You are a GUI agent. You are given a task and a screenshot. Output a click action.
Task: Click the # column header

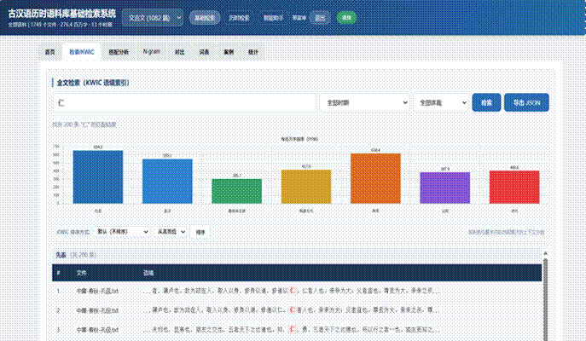58,273
